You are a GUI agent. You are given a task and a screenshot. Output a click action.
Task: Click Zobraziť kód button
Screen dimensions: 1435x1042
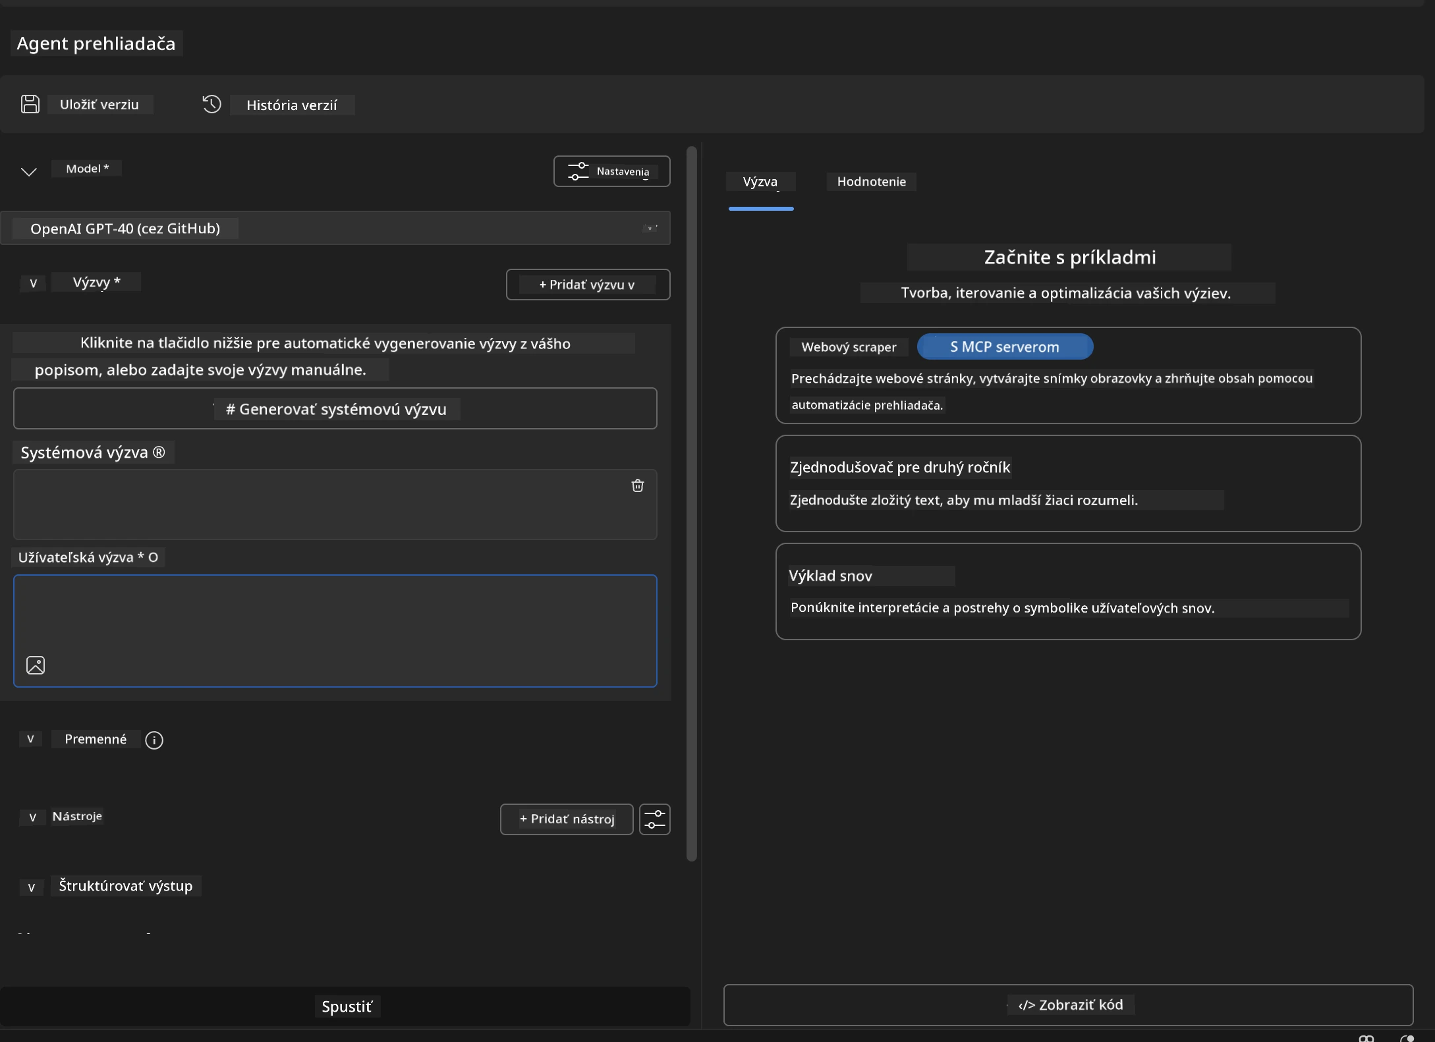[1068, 1005]
